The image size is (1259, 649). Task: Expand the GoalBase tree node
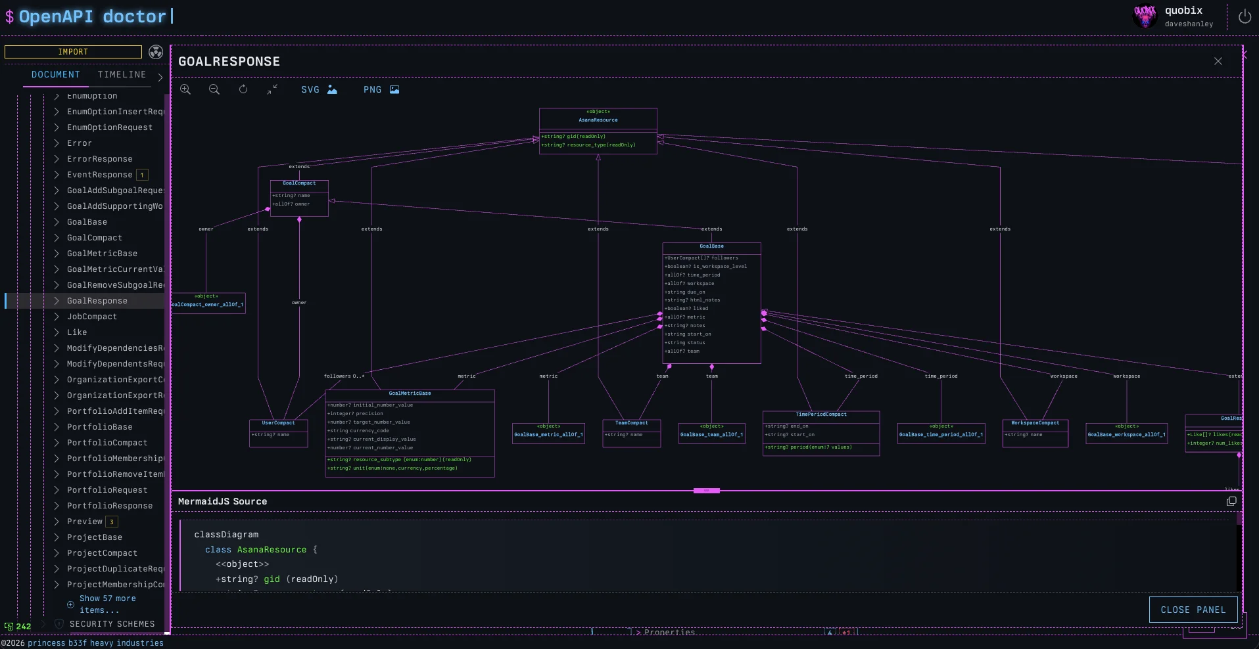pos(57,222)
